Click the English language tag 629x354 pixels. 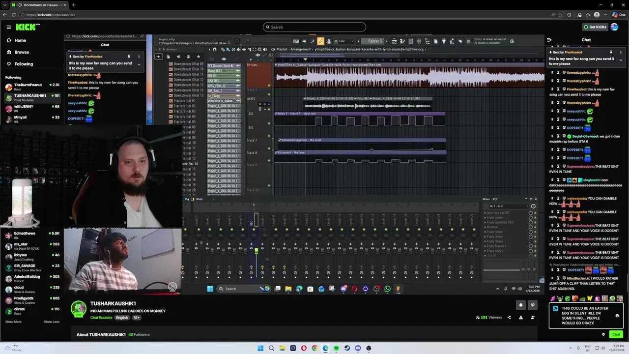point(122,318)
